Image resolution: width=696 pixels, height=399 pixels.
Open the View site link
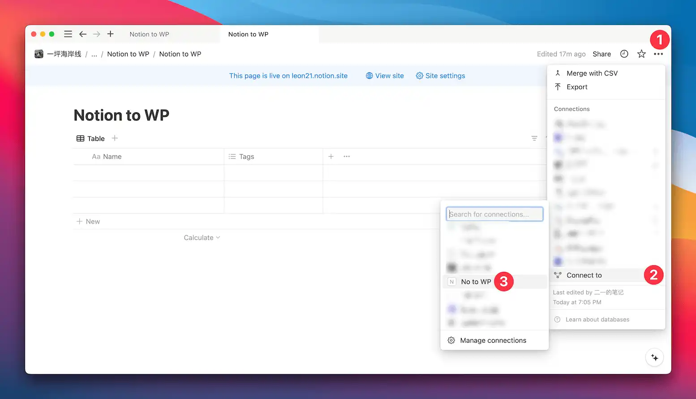point(385,76)
